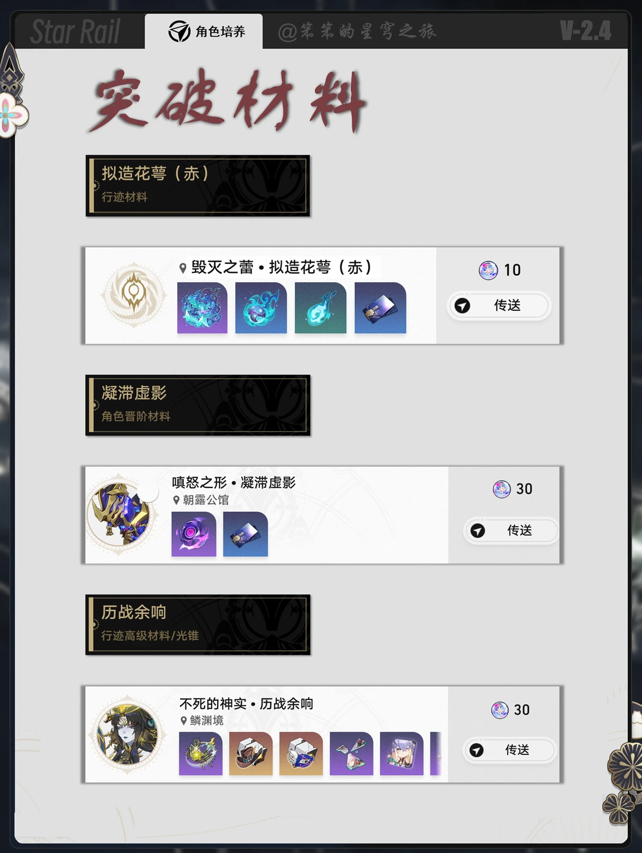Select the golden winged trace material icon
642x853 pixels.
click(201, 754)
